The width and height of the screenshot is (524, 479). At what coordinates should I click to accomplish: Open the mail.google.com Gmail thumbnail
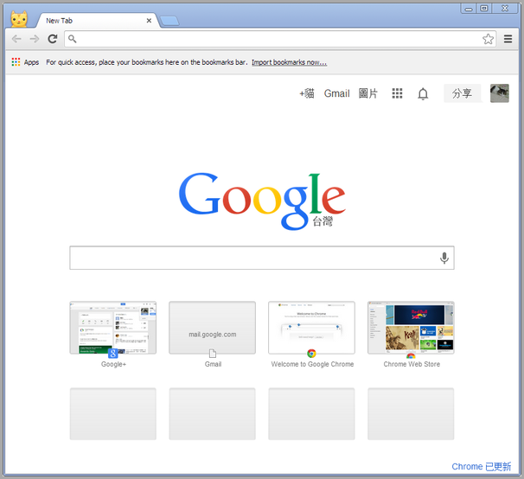212,328
